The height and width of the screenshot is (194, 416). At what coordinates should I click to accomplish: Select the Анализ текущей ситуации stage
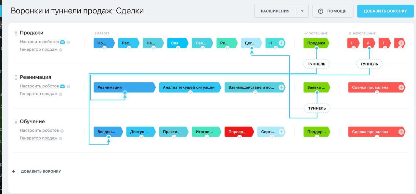pyautogui.click(x=189, y=88)
